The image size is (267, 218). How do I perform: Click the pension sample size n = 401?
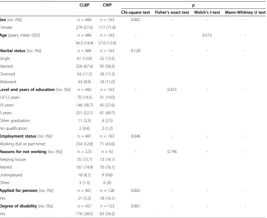(84, 190)
